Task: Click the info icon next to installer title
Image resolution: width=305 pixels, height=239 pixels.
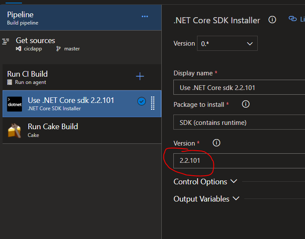Action: tap(272, 20)
